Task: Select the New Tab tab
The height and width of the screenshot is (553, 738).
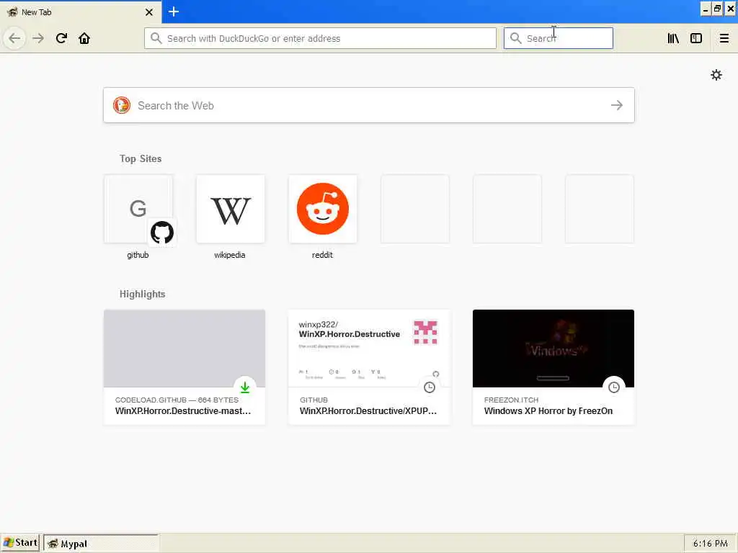Action: tap(81, 12)
